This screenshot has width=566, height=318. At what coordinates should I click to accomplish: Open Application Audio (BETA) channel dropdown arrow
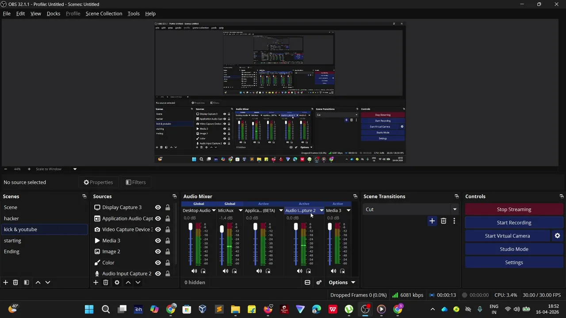pos(281,211)
